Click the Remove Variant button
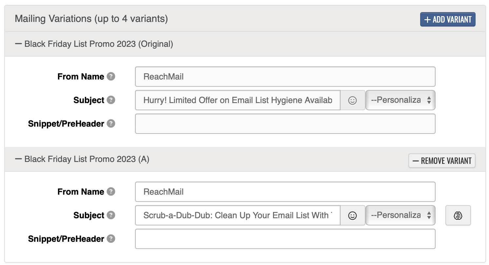 tap(442, 161)
